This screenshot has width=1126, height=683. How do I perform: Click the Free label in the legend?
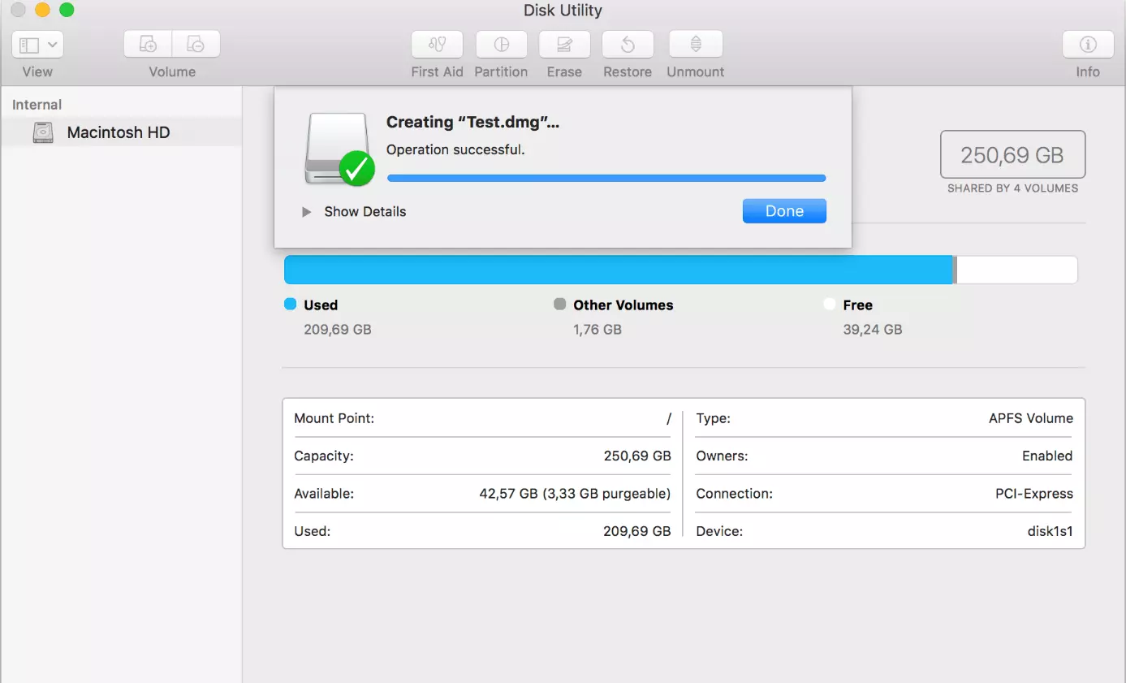click(858, 305)
